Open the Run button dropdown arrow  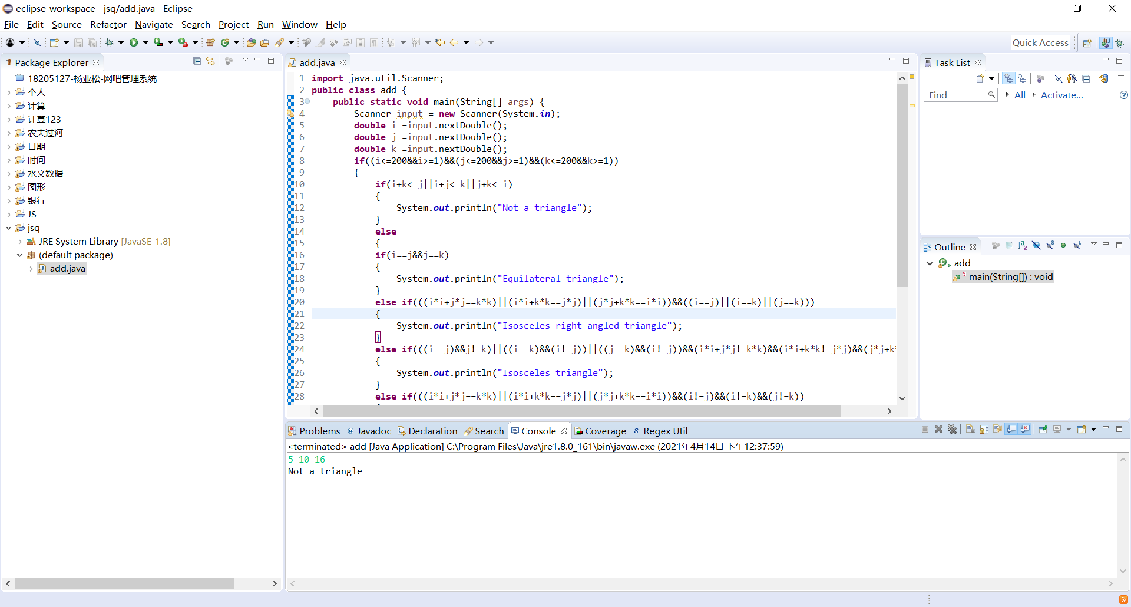coord(145,42)
